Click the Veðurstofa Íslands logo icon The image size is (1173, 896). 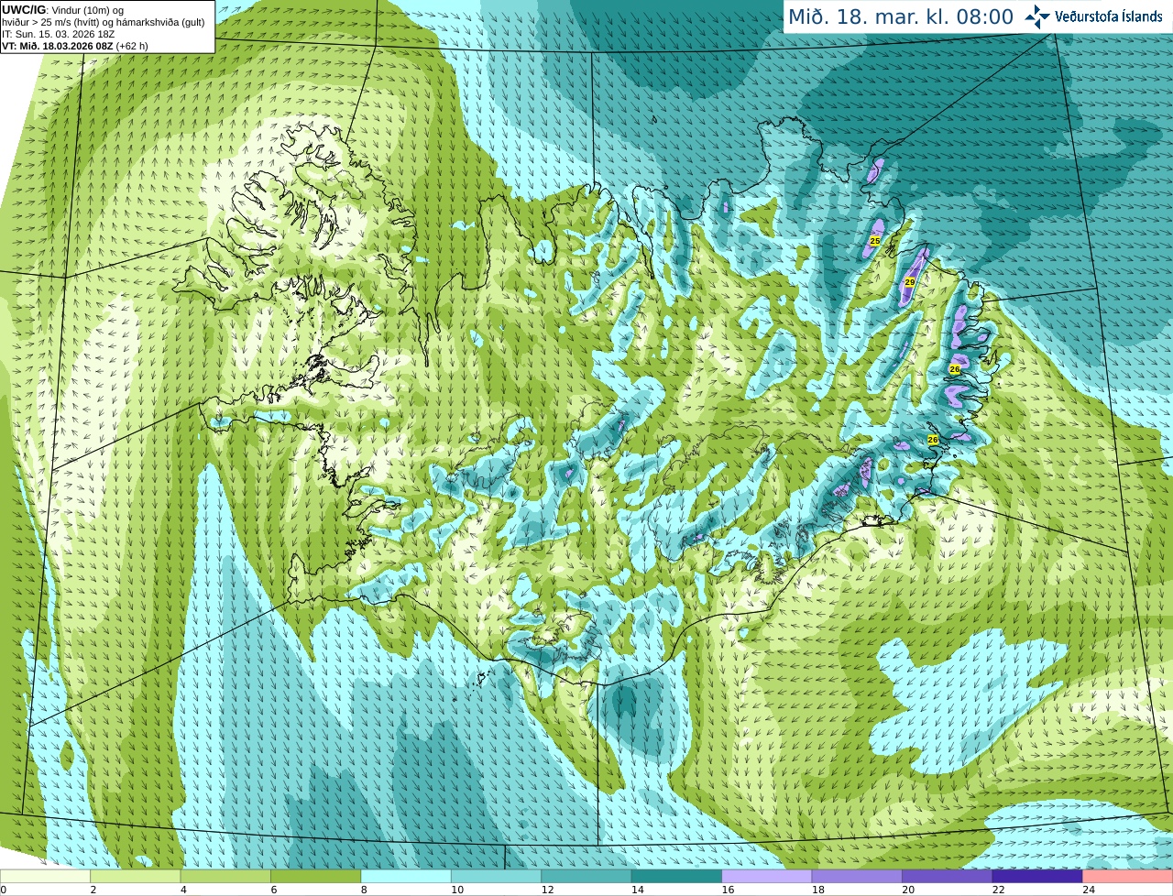click(1037, 16)
